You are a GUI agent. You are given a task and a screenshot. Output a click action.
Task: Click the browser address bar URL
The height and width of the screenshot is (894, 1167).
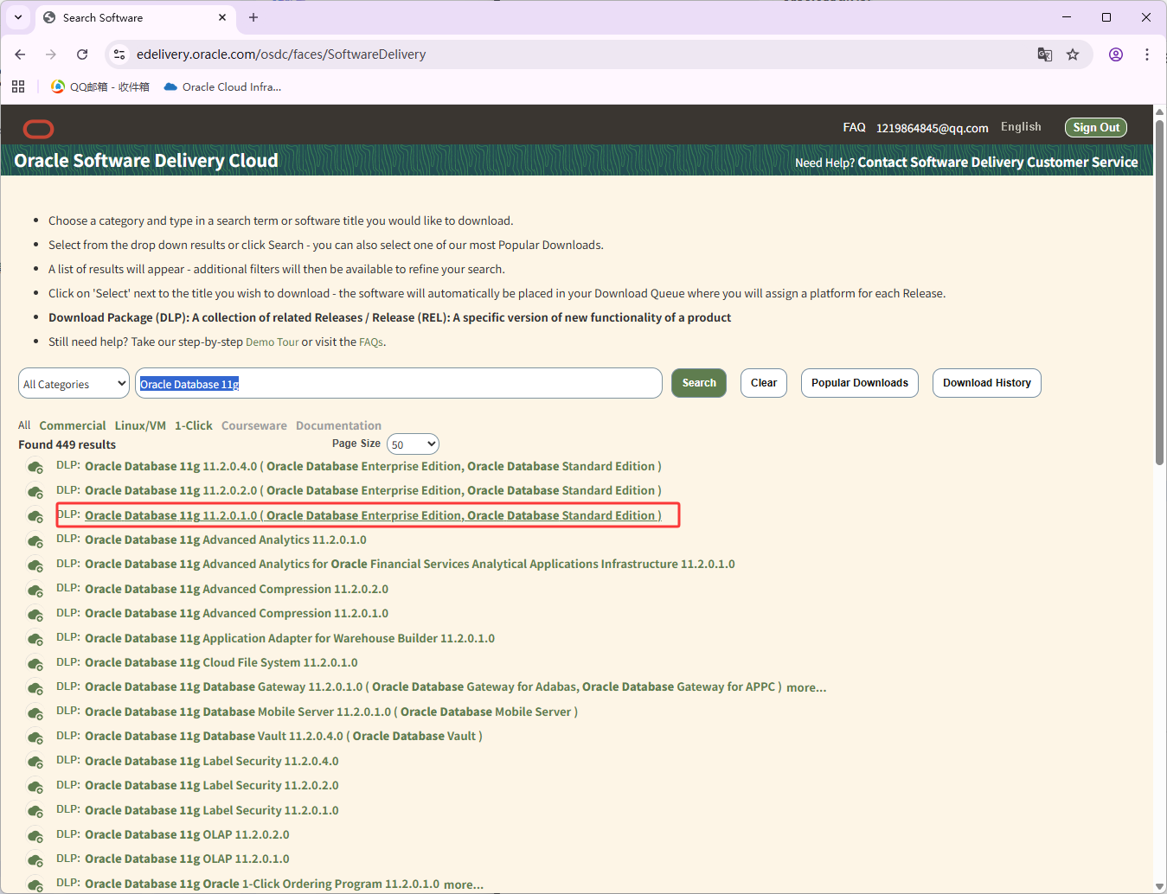(281, 54)
